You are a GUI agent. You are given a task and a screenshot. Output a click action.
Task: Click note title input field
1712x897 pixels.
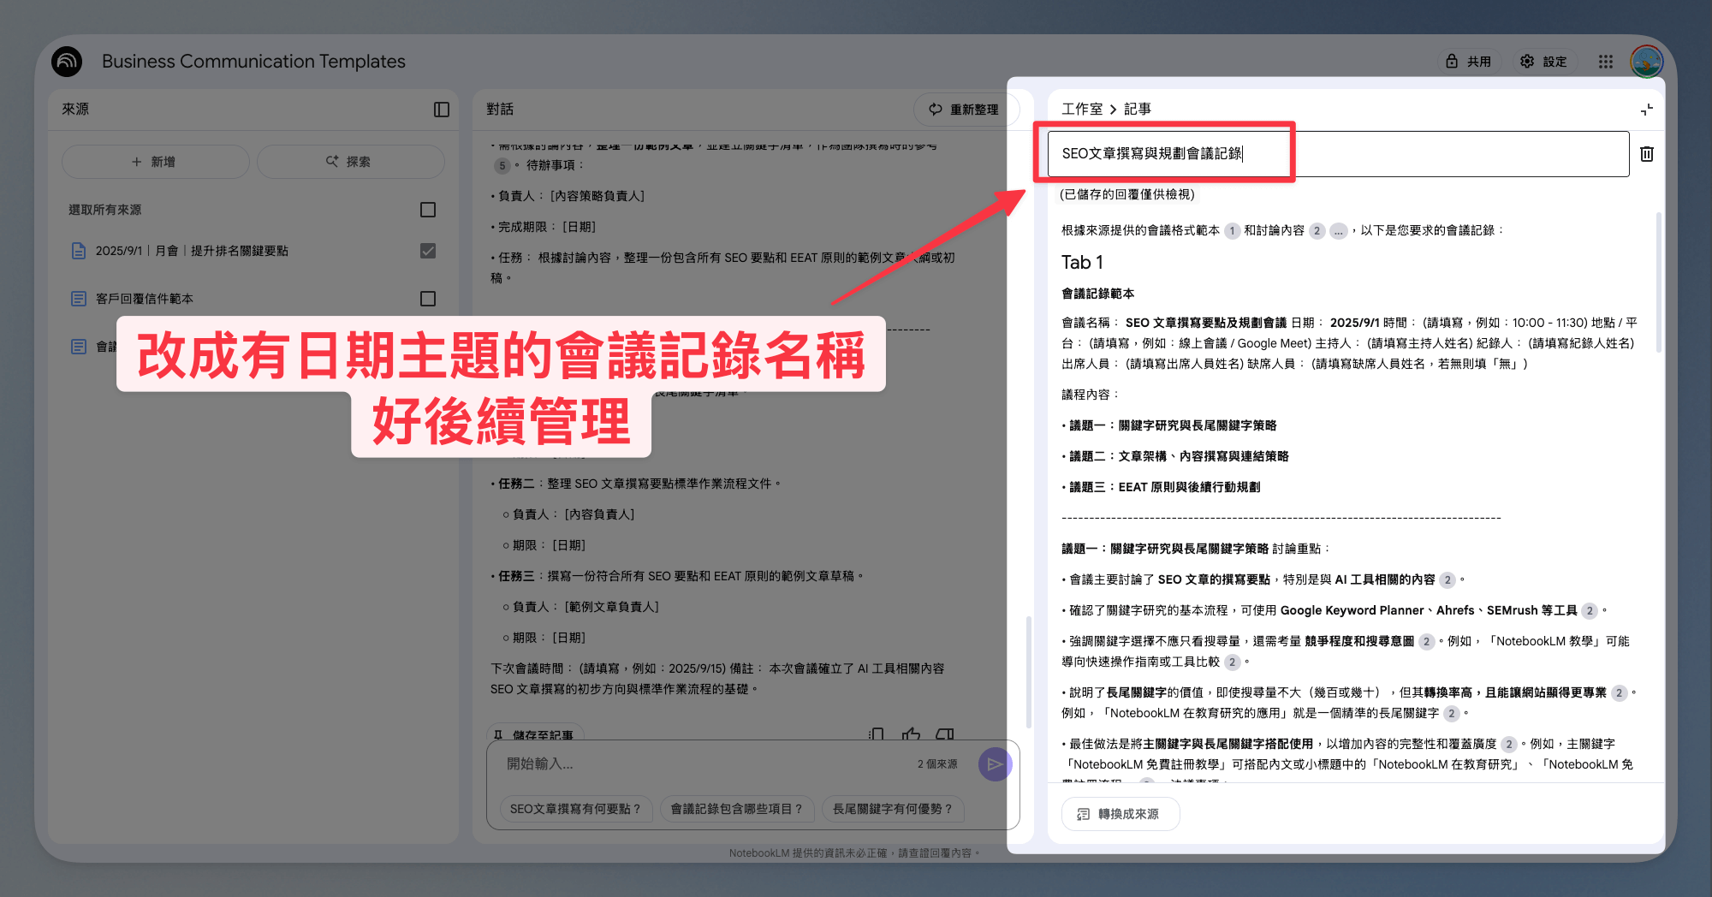pyautogui.click(x=1338, y=154)
